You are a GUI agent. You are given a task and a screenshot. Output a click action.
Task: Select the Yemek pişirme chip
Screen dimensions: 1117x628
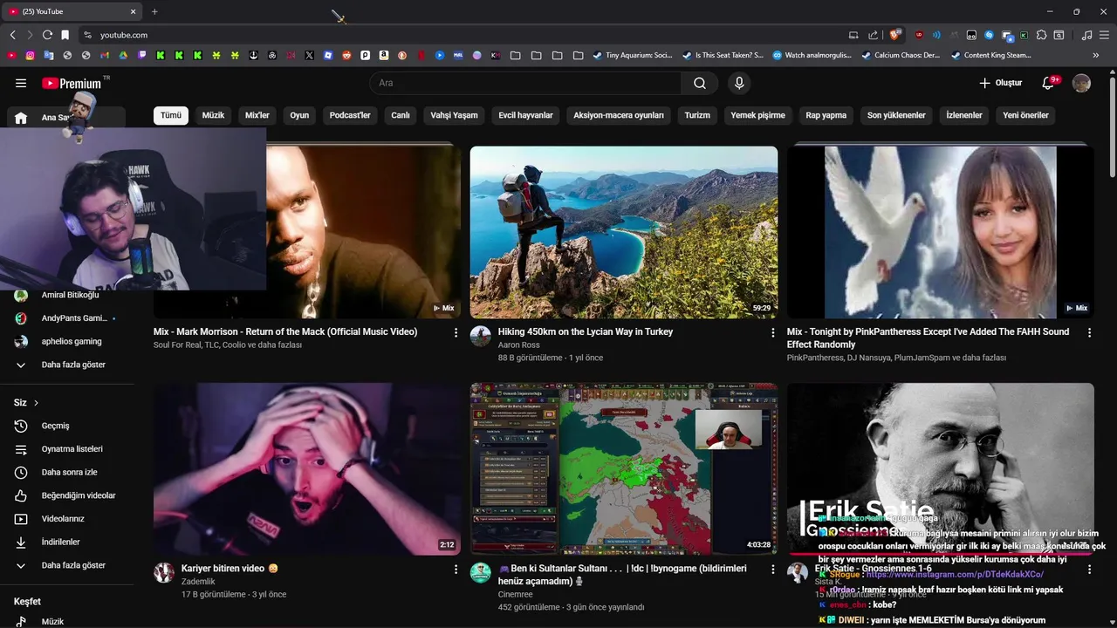pyautogui.click(x=757, y=115)
